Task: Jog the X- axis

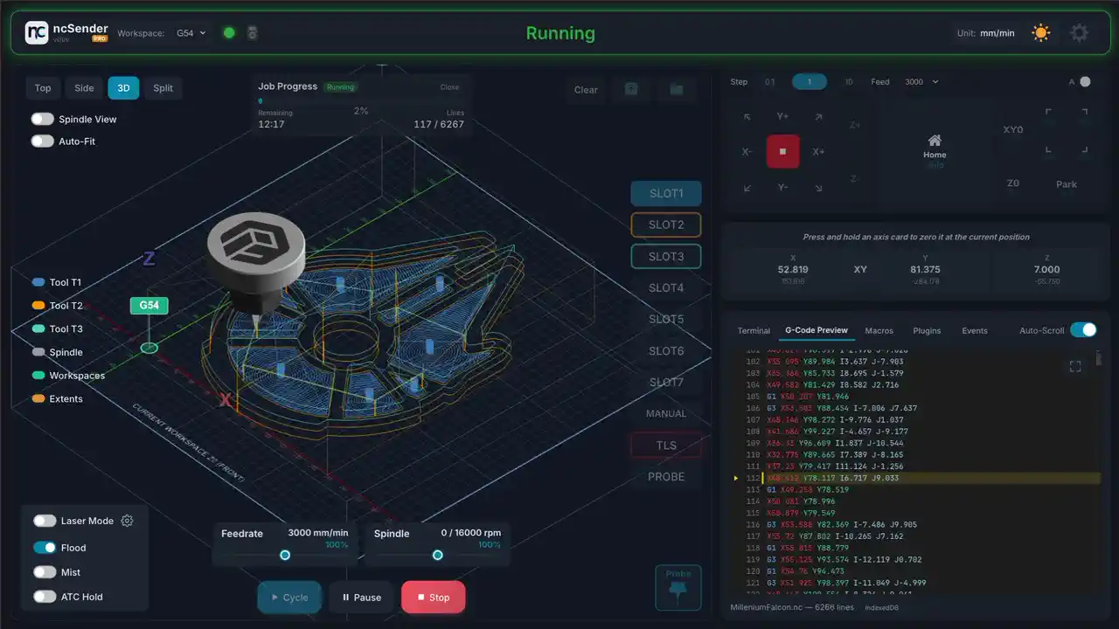Action: click(x=747, y=152)
